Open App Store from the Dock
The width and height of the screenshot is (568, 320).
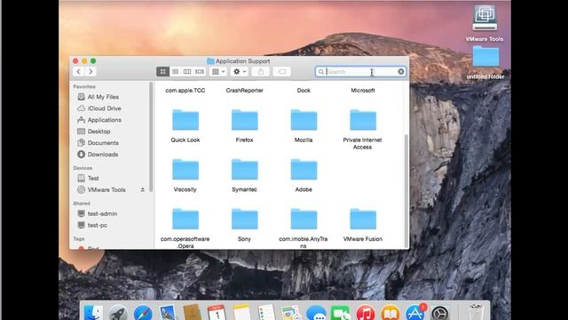(415, 312)
